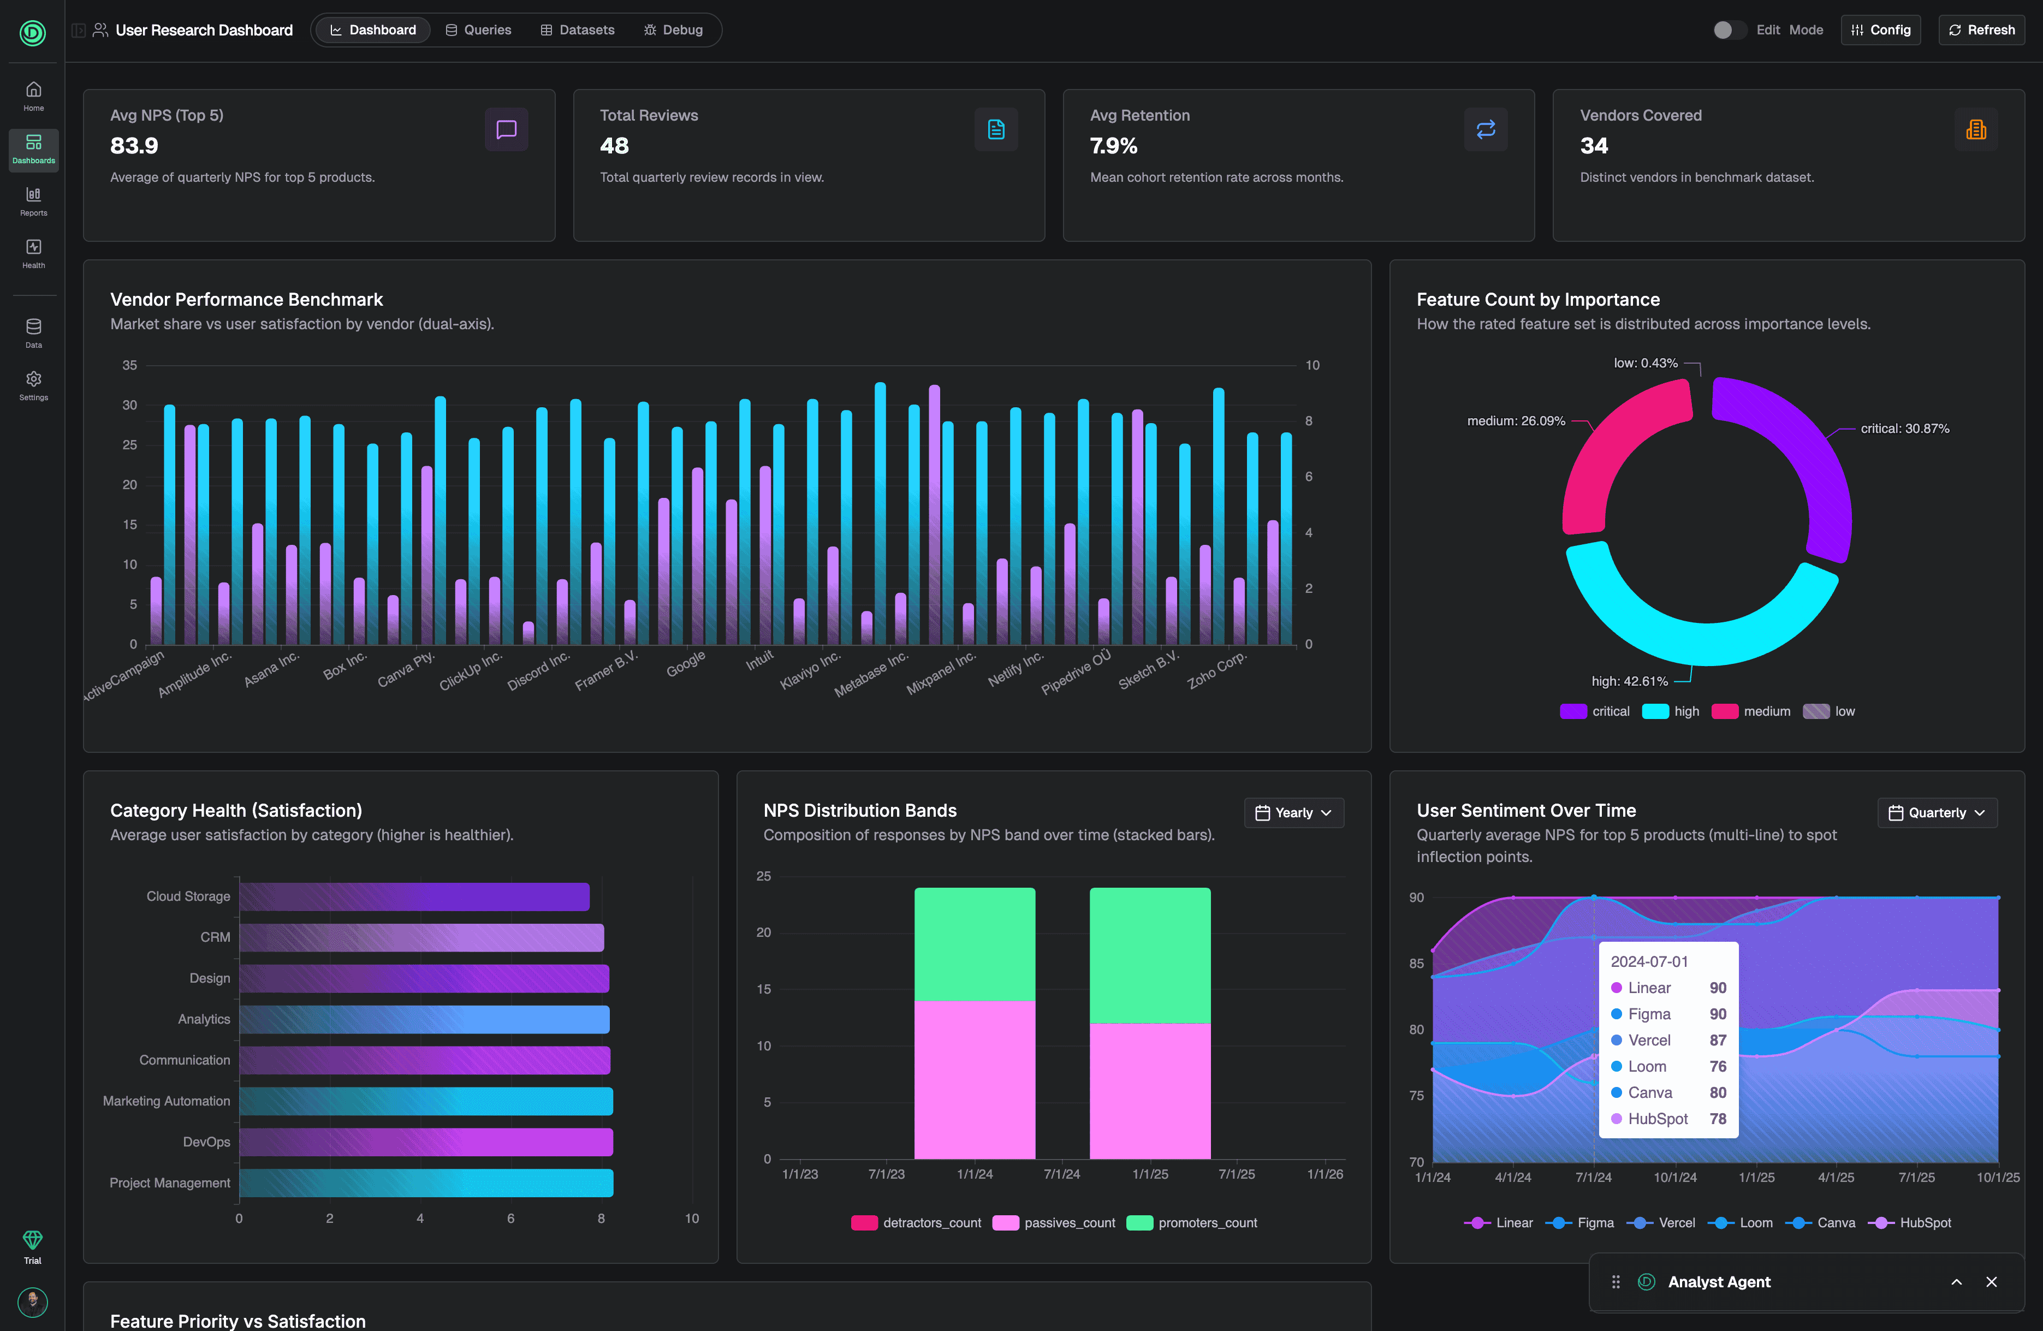This screenshot has width=2043, height=1331.
Task: Open the Yearly period dropdown
Action: 1293,813
